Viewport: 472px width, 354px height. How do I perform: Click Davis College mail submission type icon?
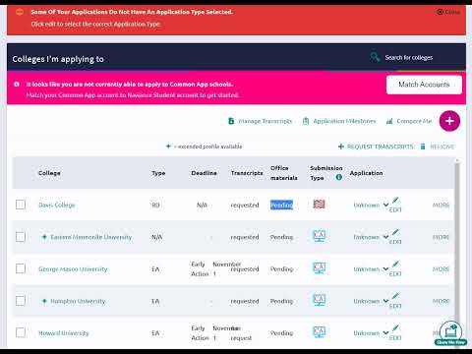[x=319, y=205]
